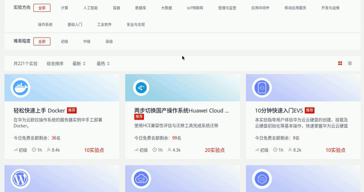Click Docker card banner image
The image size is (364, 192).
[62, 88]
